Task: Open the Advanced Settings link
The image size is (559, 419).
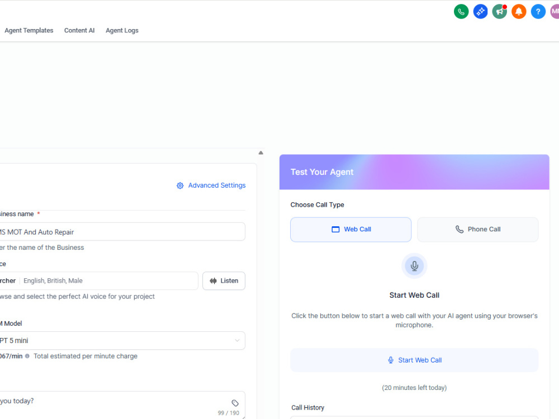Action: click(x=217, y=185)
